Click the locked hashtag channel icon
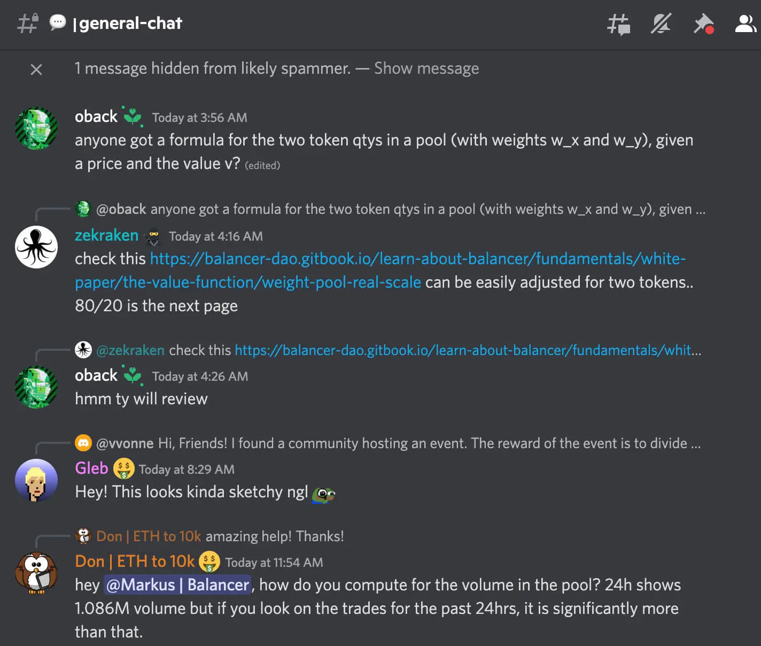The height and width of the screenshot is (646, 761). pyautogui.click(x=27, y=24)
